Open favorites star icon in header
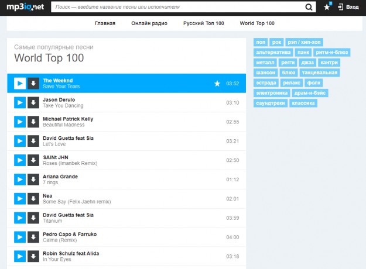This screenshot has width=366, height=269. click(x=327, y=7)
